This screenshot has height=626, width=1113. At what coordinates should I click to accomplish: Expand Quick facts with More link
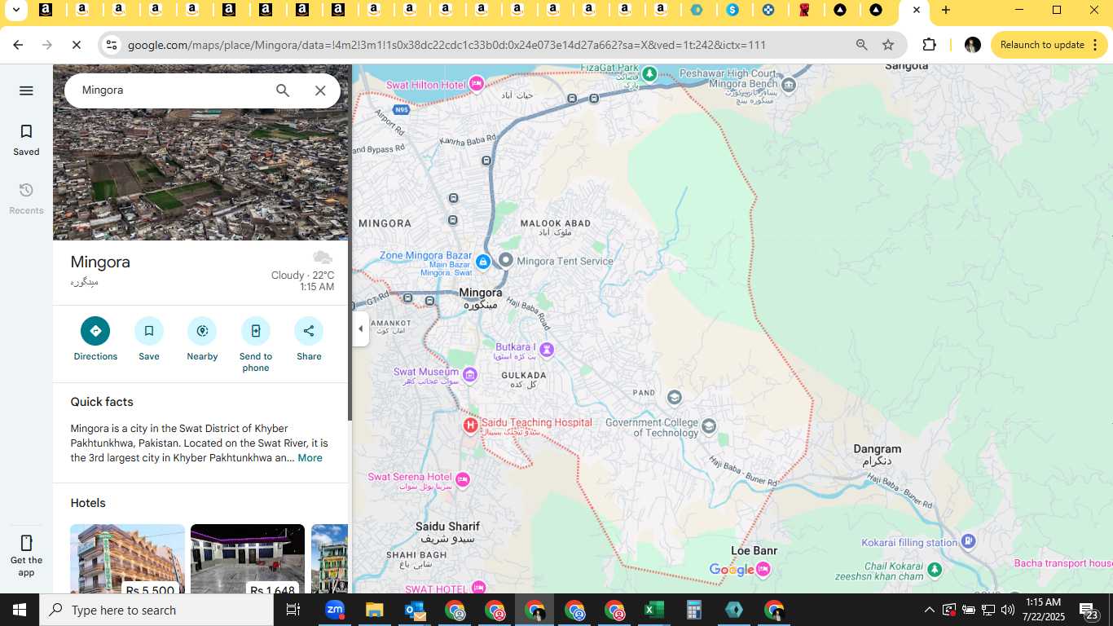pyautogui.click(x=310, y=458)
